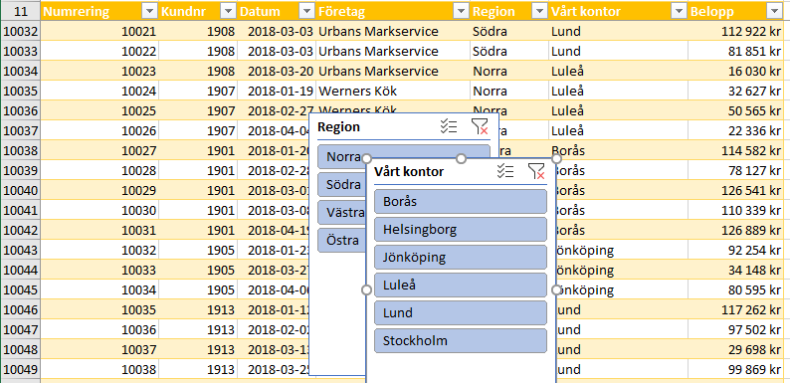Select Jönköping in the Vårt kontor slicer
The width and height of the screenshot is (790, 383).
461,257
